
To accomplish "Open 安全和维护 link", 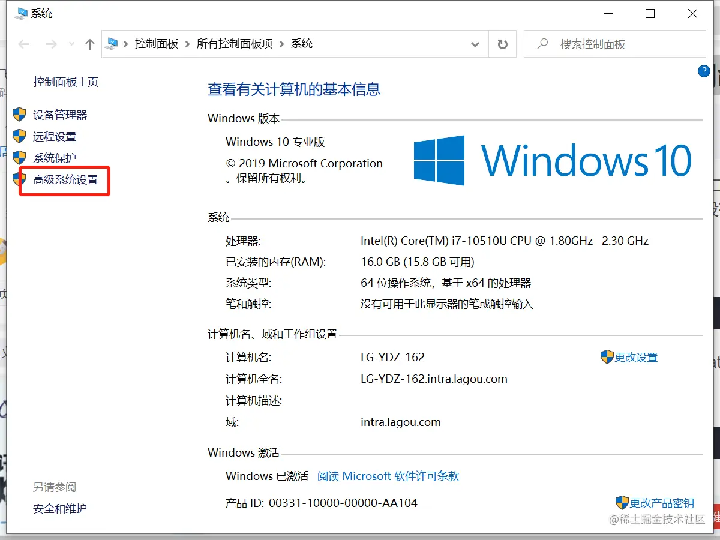I will (x=60, y=508).
